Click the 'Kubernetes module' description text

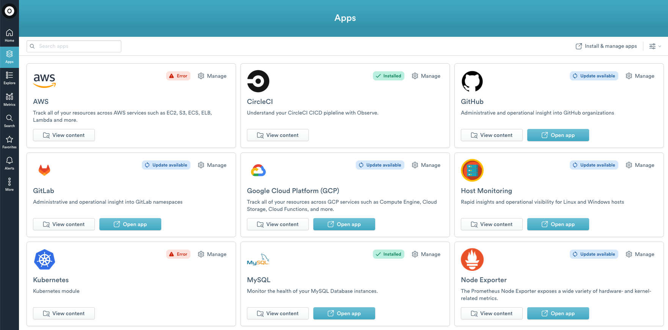56,291
